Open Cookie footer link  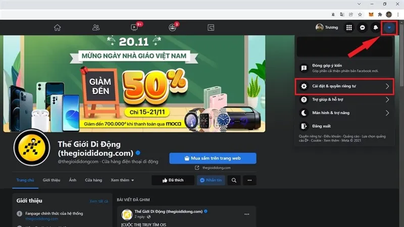click(x=316, y=141)
